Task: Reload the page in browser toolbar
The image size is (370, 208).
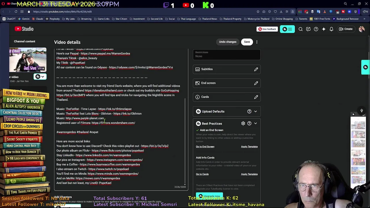Action: (x=16, y=12)
